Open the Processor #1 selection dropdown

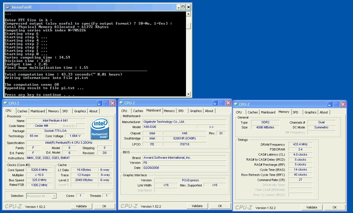point(54,196)
